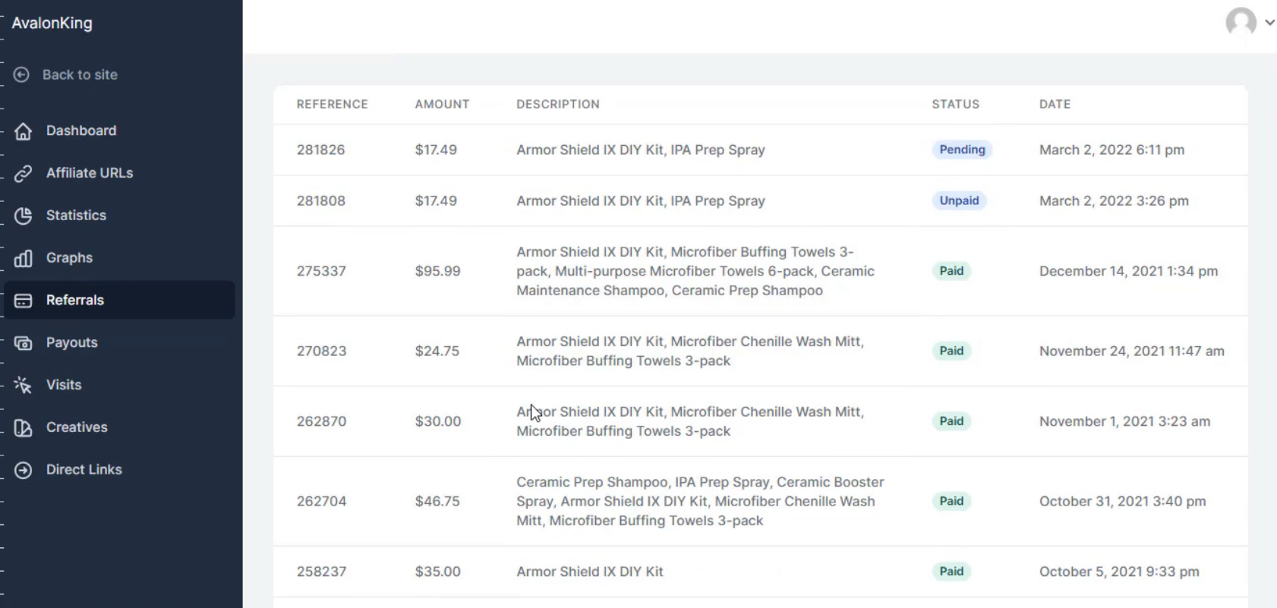
Task: Select reference number 258237
Action: click(321, 572)
